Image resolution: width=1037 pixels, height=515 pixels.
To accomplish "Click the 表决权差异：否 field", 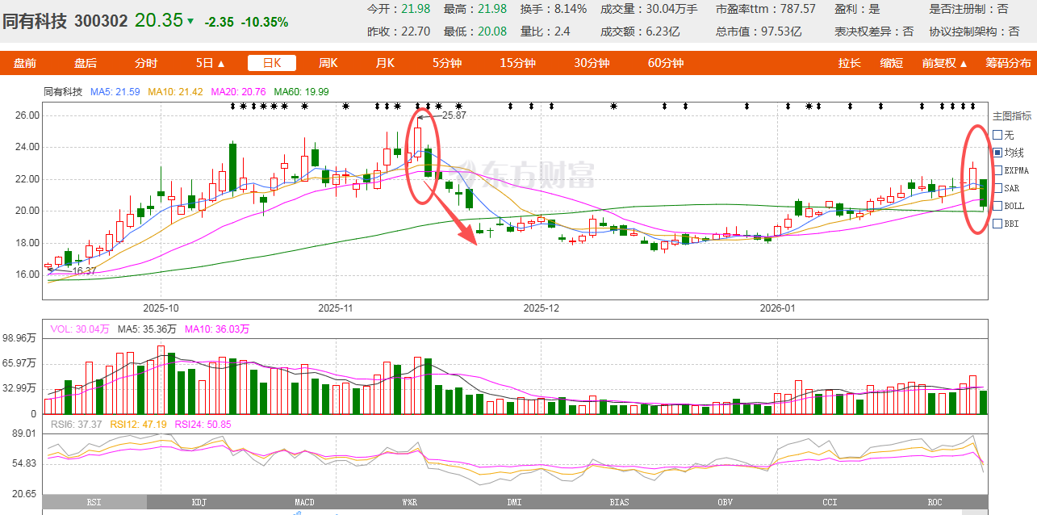I will pyautogui.click(x=874, y=31).
